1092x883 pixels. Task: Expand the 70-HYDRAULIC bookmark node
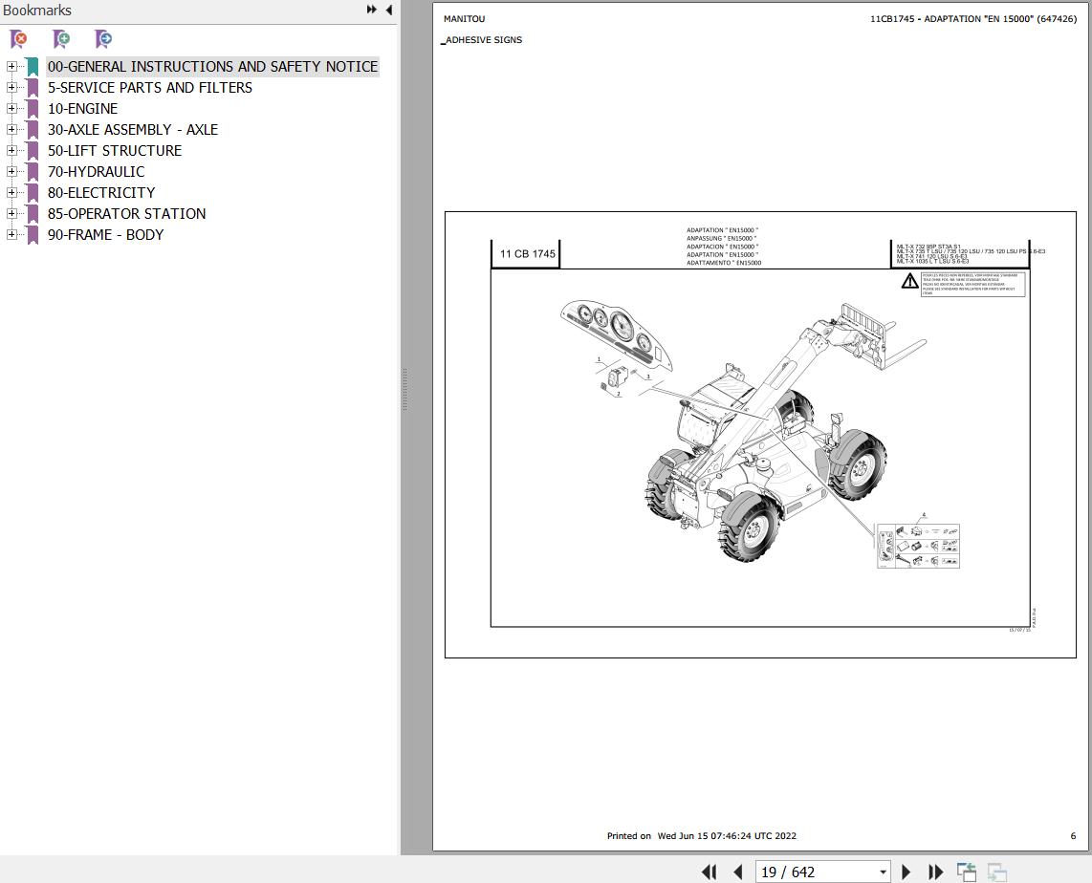11,171
